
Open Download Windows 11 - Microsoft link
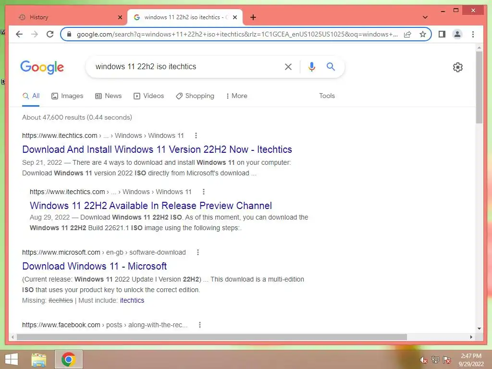pos(94,266)
